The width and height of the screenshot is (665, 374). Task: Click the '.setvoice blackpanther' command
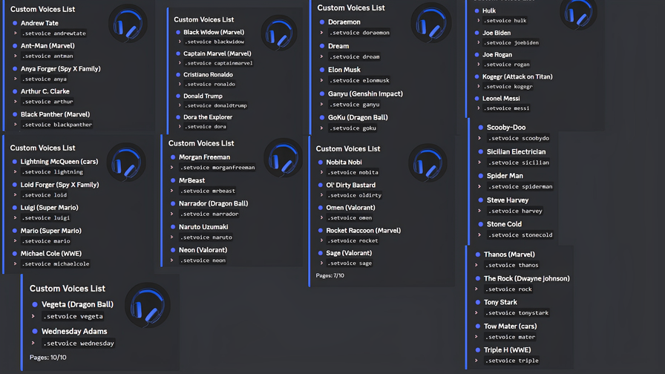click(57, 125)
